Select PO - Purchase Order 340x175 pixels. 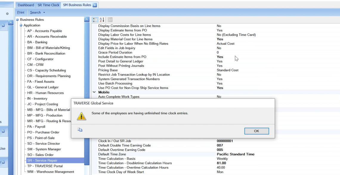(43, 132)
